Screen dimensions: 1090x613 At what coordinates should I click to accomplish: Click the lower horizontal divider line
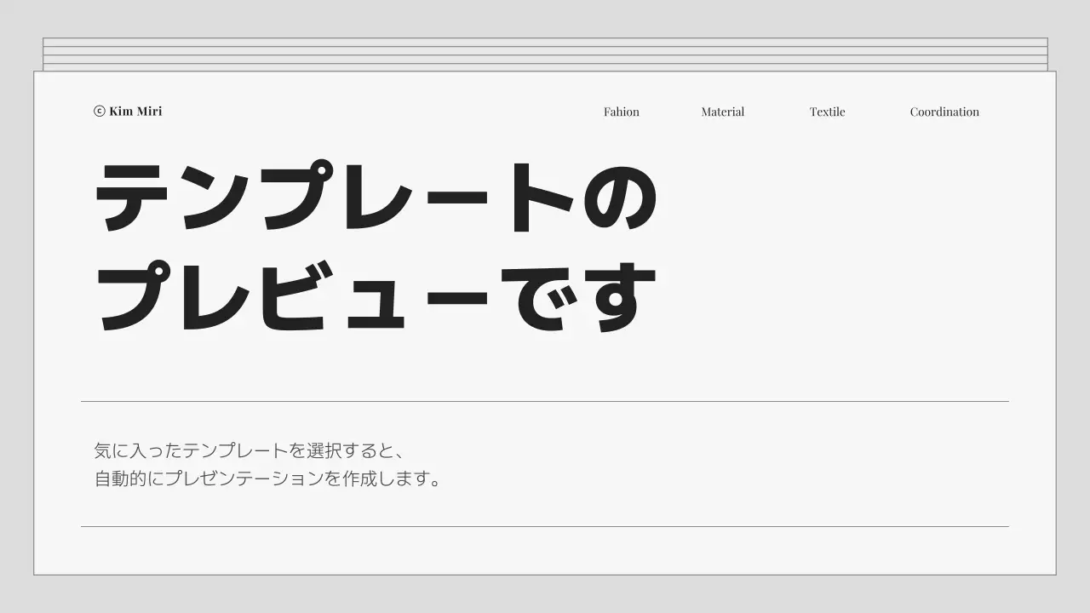click(545, 526)
